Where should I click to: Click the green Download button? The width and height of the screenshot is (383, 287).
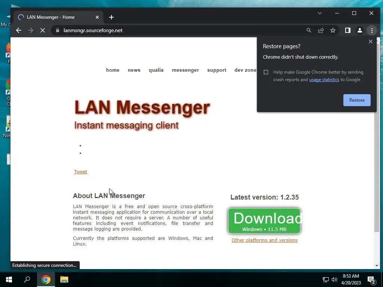point(264,221)
